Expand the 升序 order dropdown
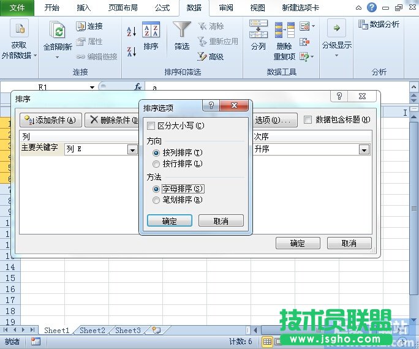Viewport: 419px width, 349px height. click(x=364, y=149)
